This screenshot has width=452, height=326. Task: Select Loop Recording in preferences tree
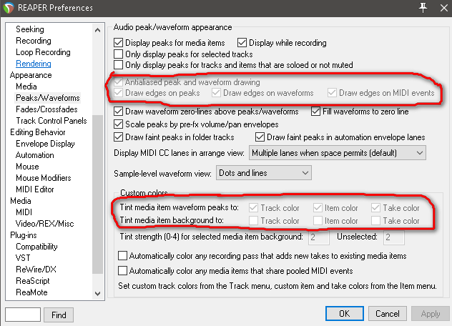pos(43,52)
